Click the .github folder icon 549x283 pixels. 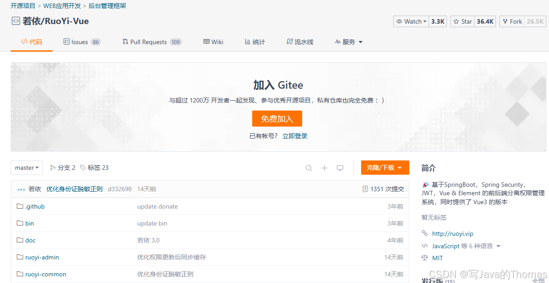pyautogui.click(x=20, y=206)
